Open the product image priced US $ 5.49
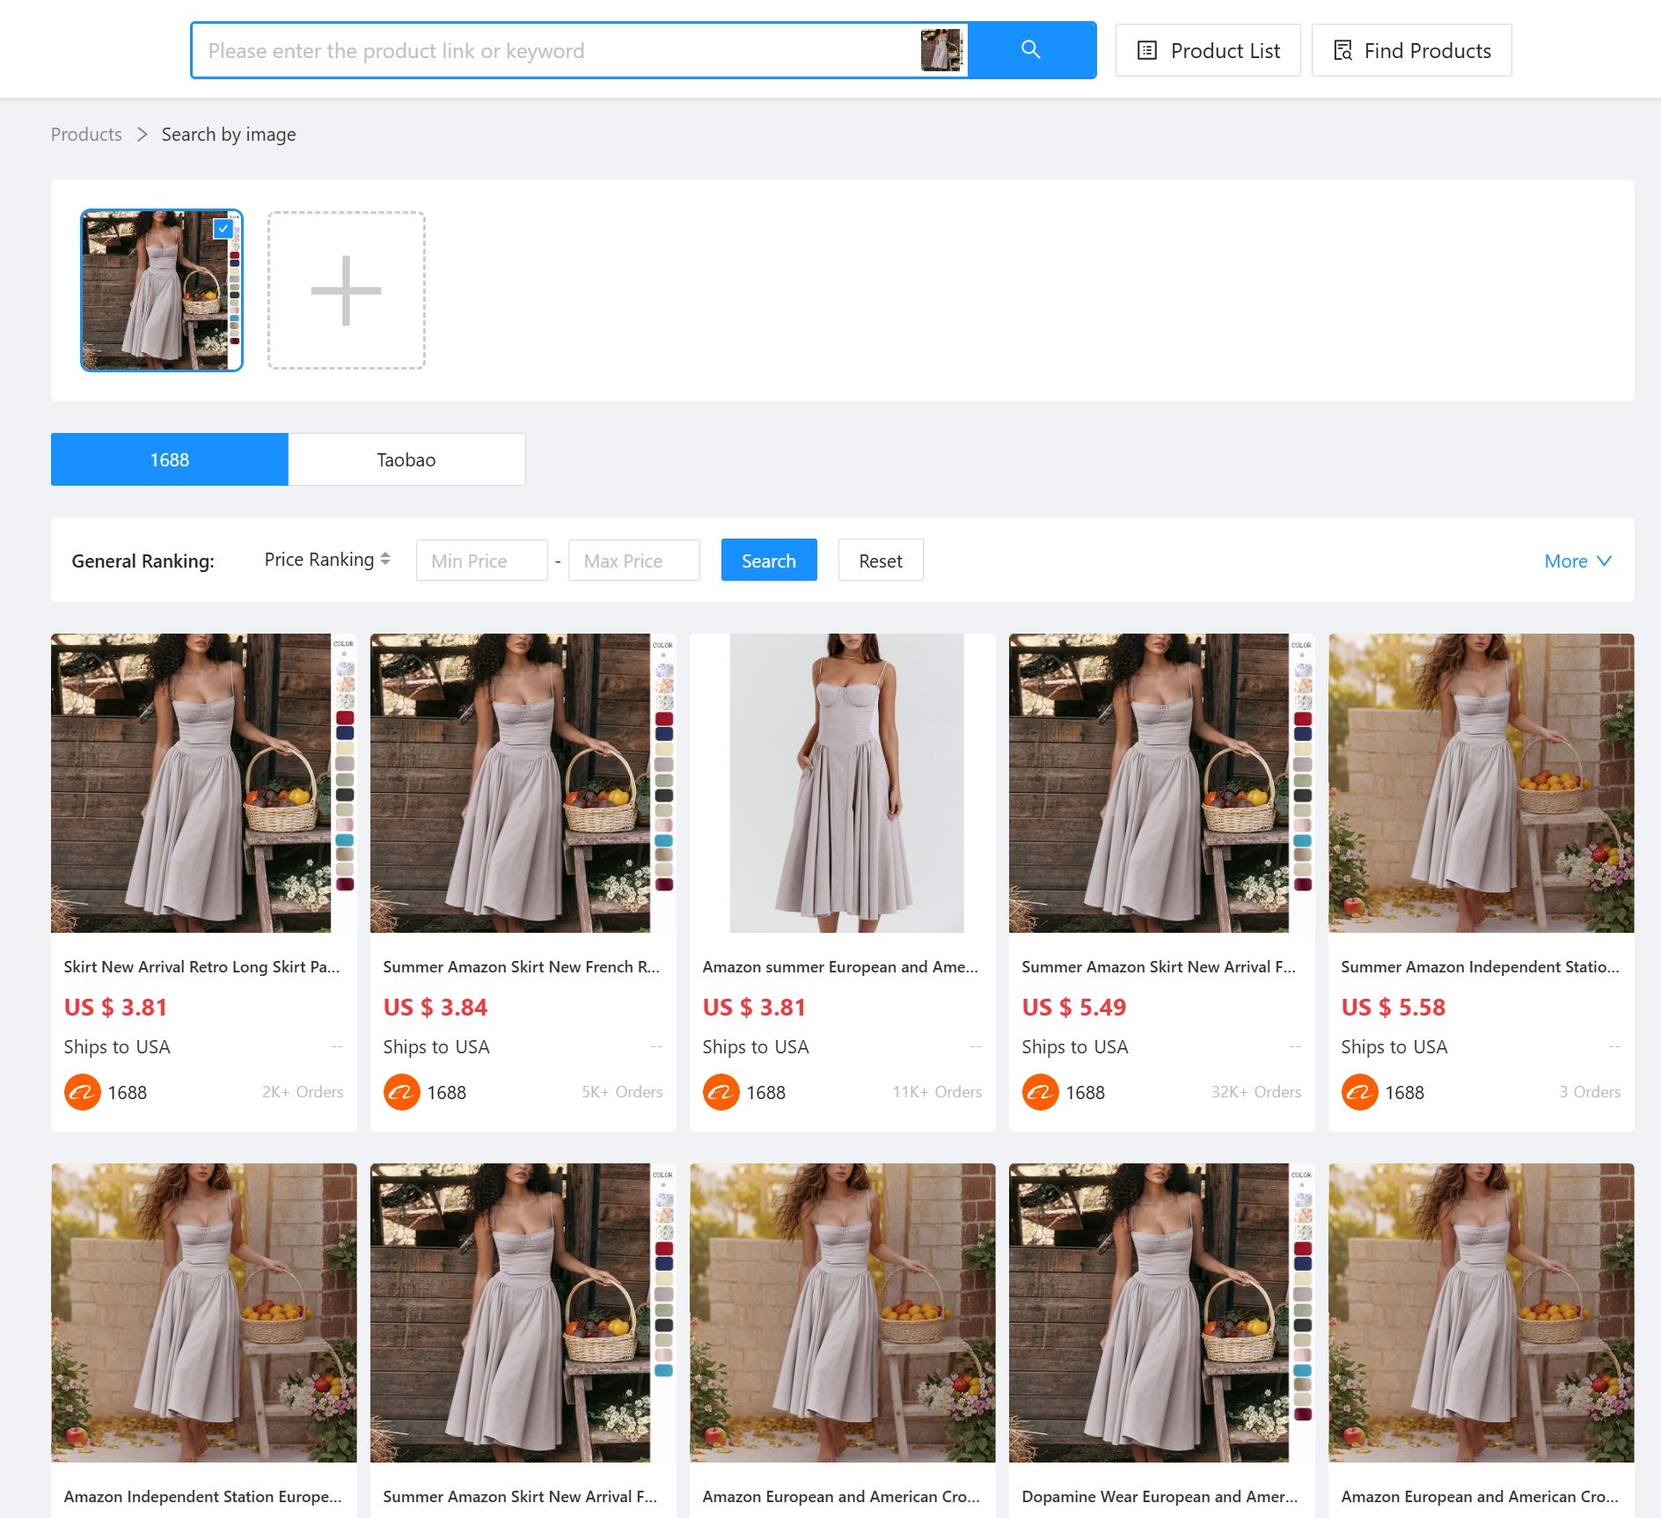The image size is (1661, 1518). pyautogui.click(x=1162, y=783)
